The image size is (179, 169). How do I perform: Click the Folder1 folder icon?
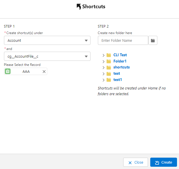(109, 61)
